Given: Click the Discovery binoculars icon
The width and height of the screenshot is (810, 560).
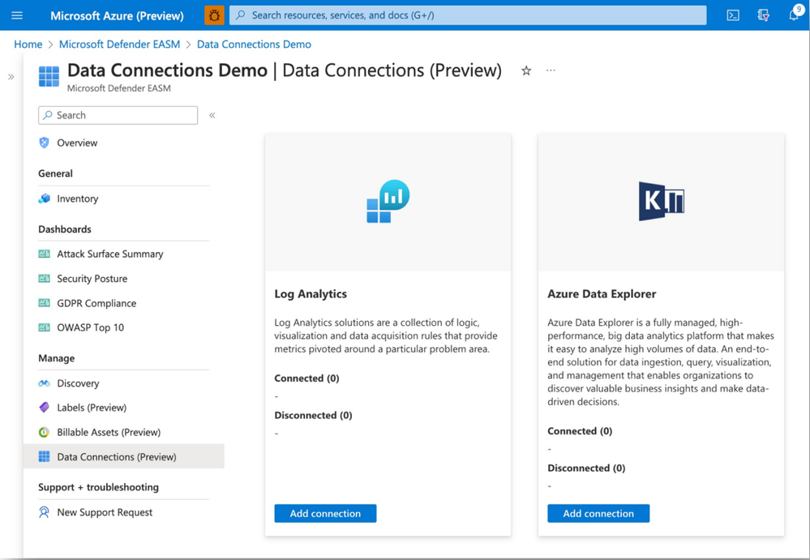Looking at the screenshot, I should (x=45, y=383).
